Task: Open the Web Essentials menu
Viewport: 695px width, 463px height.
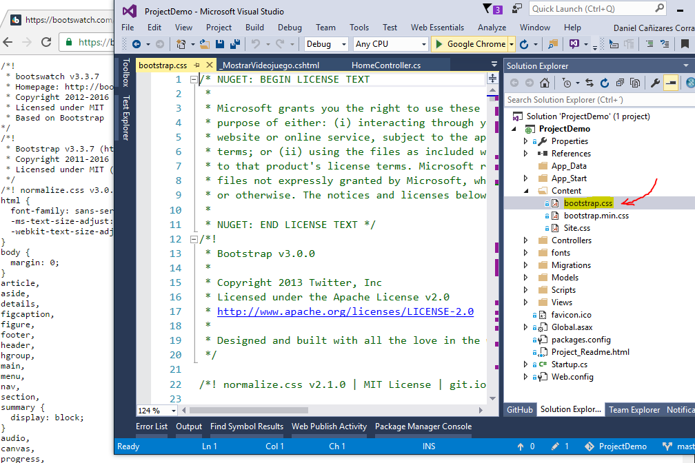Action: point(437,28)
